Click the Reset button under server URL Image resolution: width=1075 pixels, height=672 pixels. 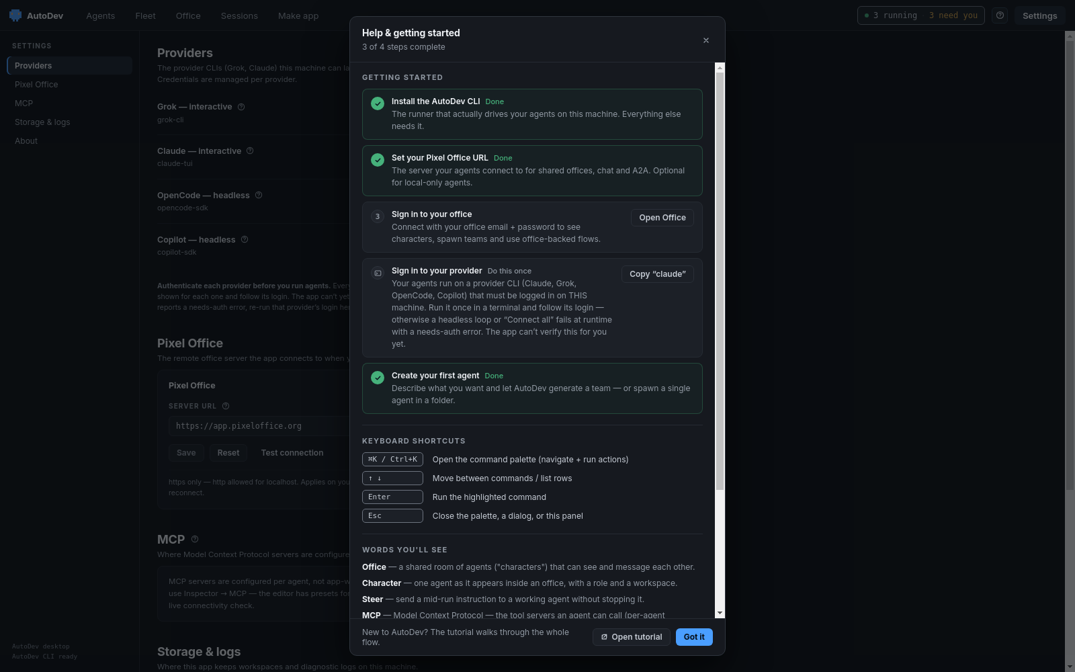click(x=228, y=453)
